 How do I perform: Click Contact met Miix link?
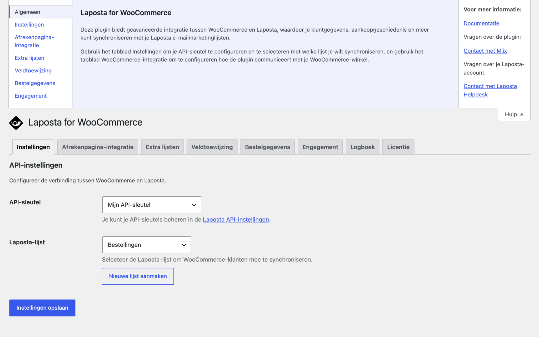pyautogui.click(x=485, y=51)
